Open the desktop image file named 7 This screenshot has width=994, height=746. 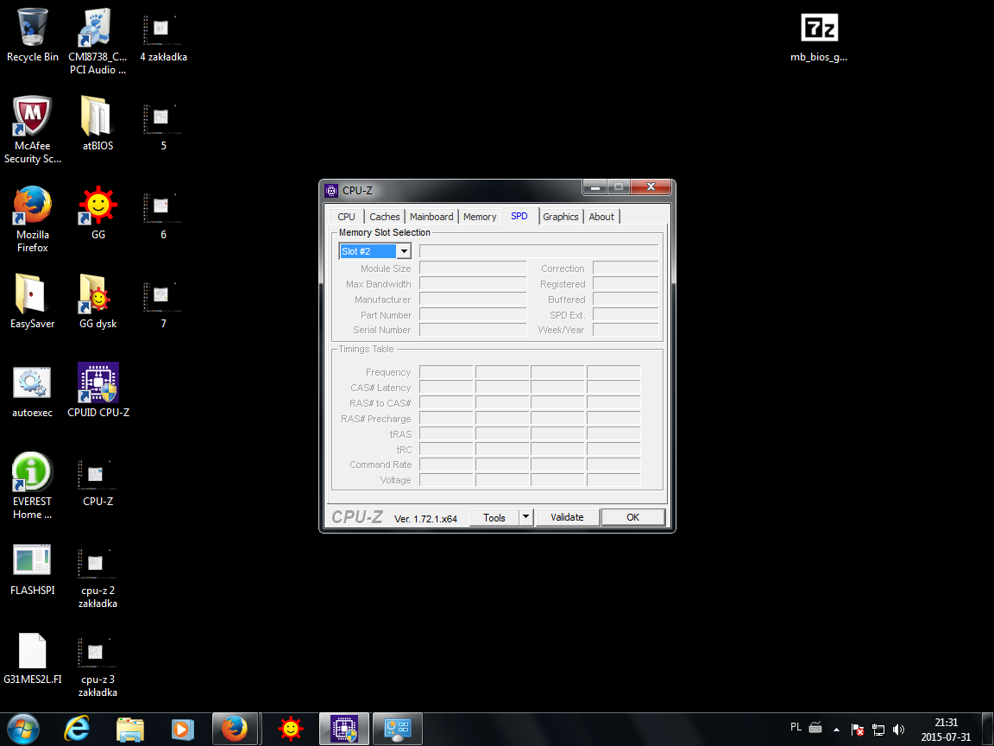[163, 303]
